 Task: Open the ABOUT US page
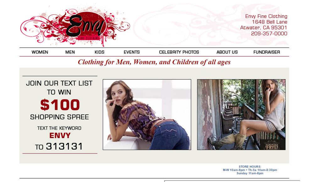point(227,52)
